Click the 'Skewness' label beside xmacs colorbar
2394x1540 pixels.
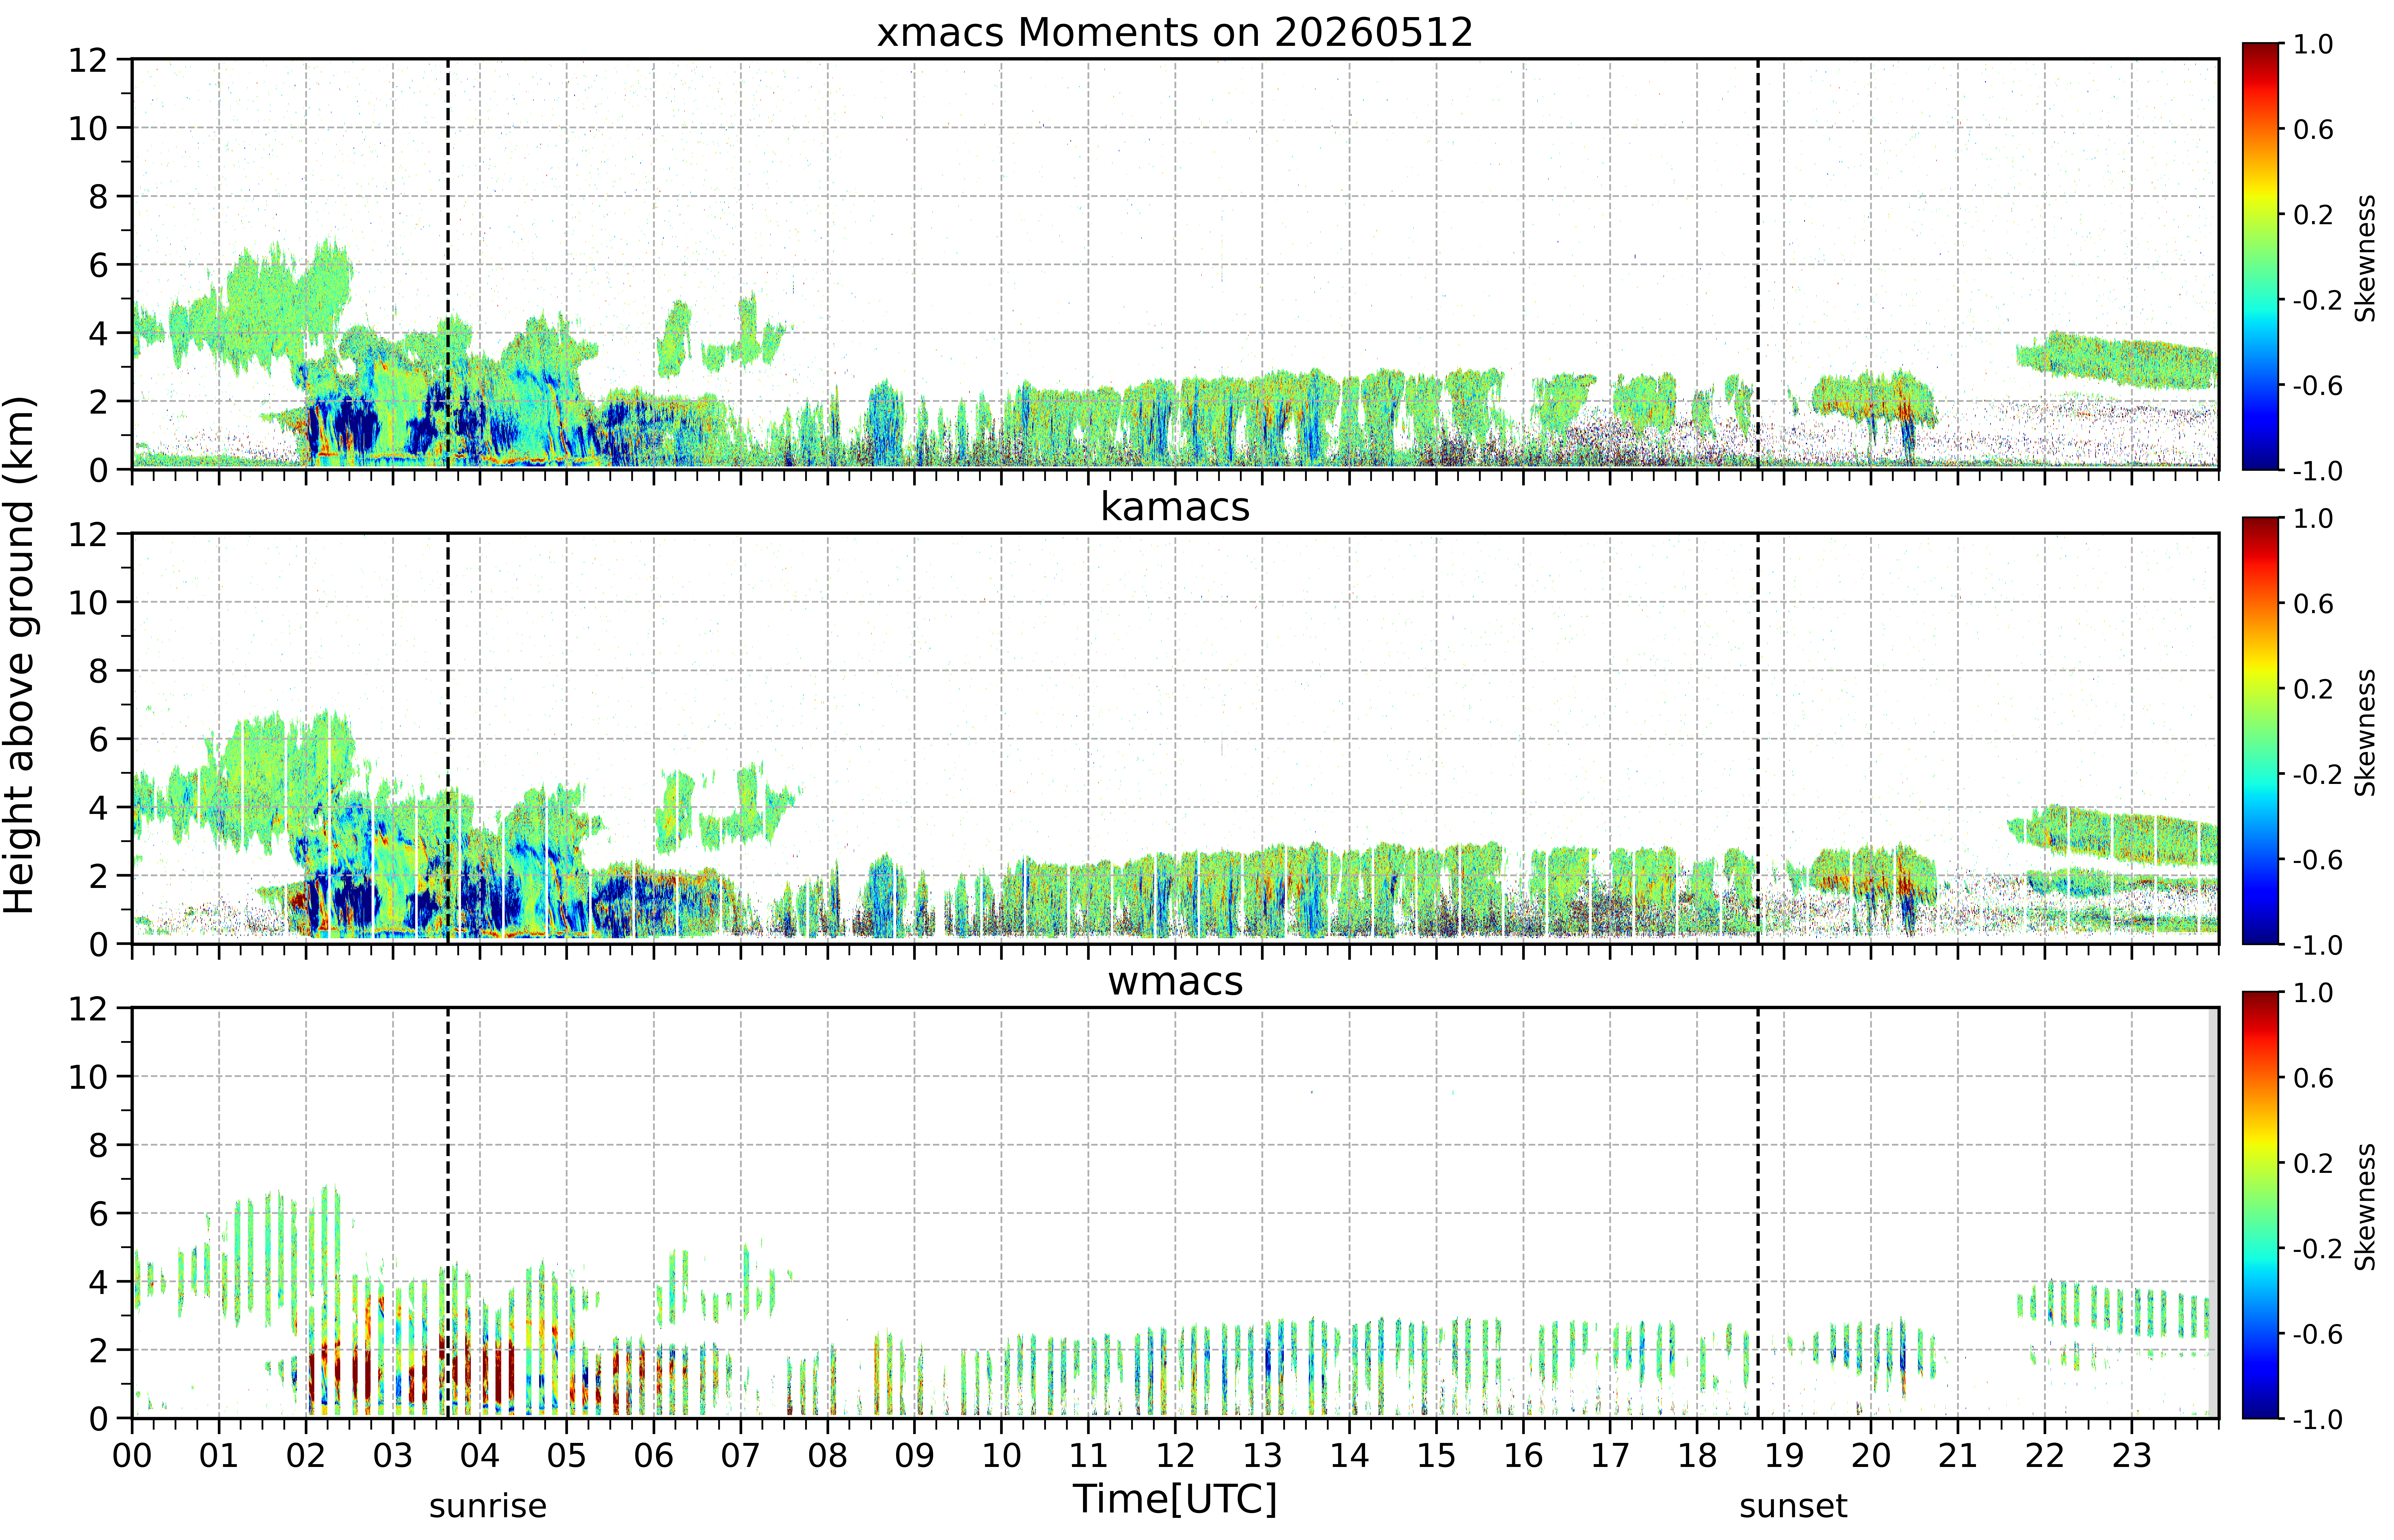[x=2365, y=258]
